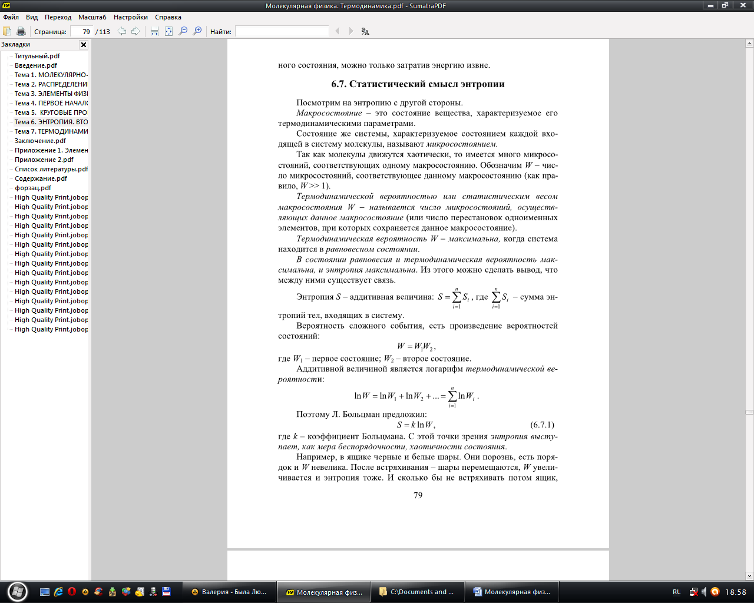754x603 pixels.
Task: Select bookmark Тема 5. КРУГОВЫЕ ПРО
Action: point(51,112)
